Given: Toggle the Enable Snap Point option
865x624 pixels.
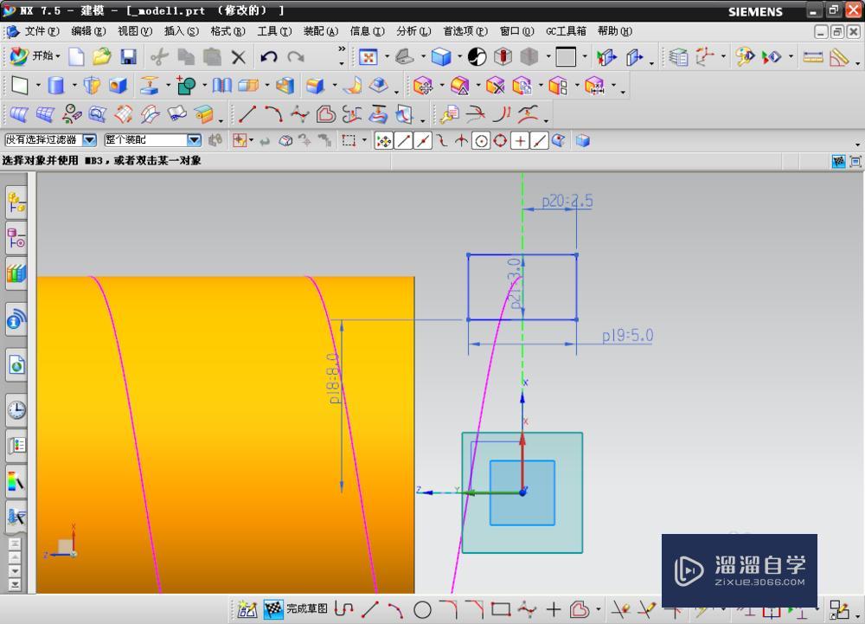Looking at the screenshot, I should click(x=383, y=141).
